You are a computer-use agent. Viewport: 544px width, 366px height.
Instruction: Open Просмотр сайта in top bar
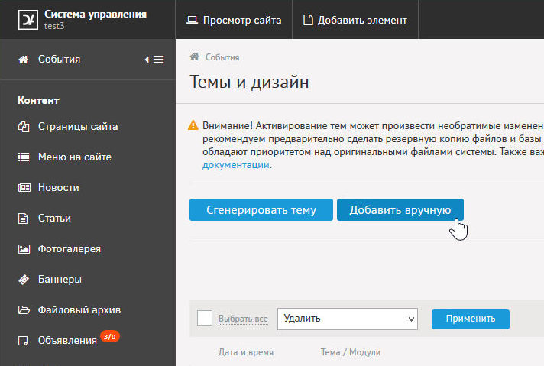(234, 20)
